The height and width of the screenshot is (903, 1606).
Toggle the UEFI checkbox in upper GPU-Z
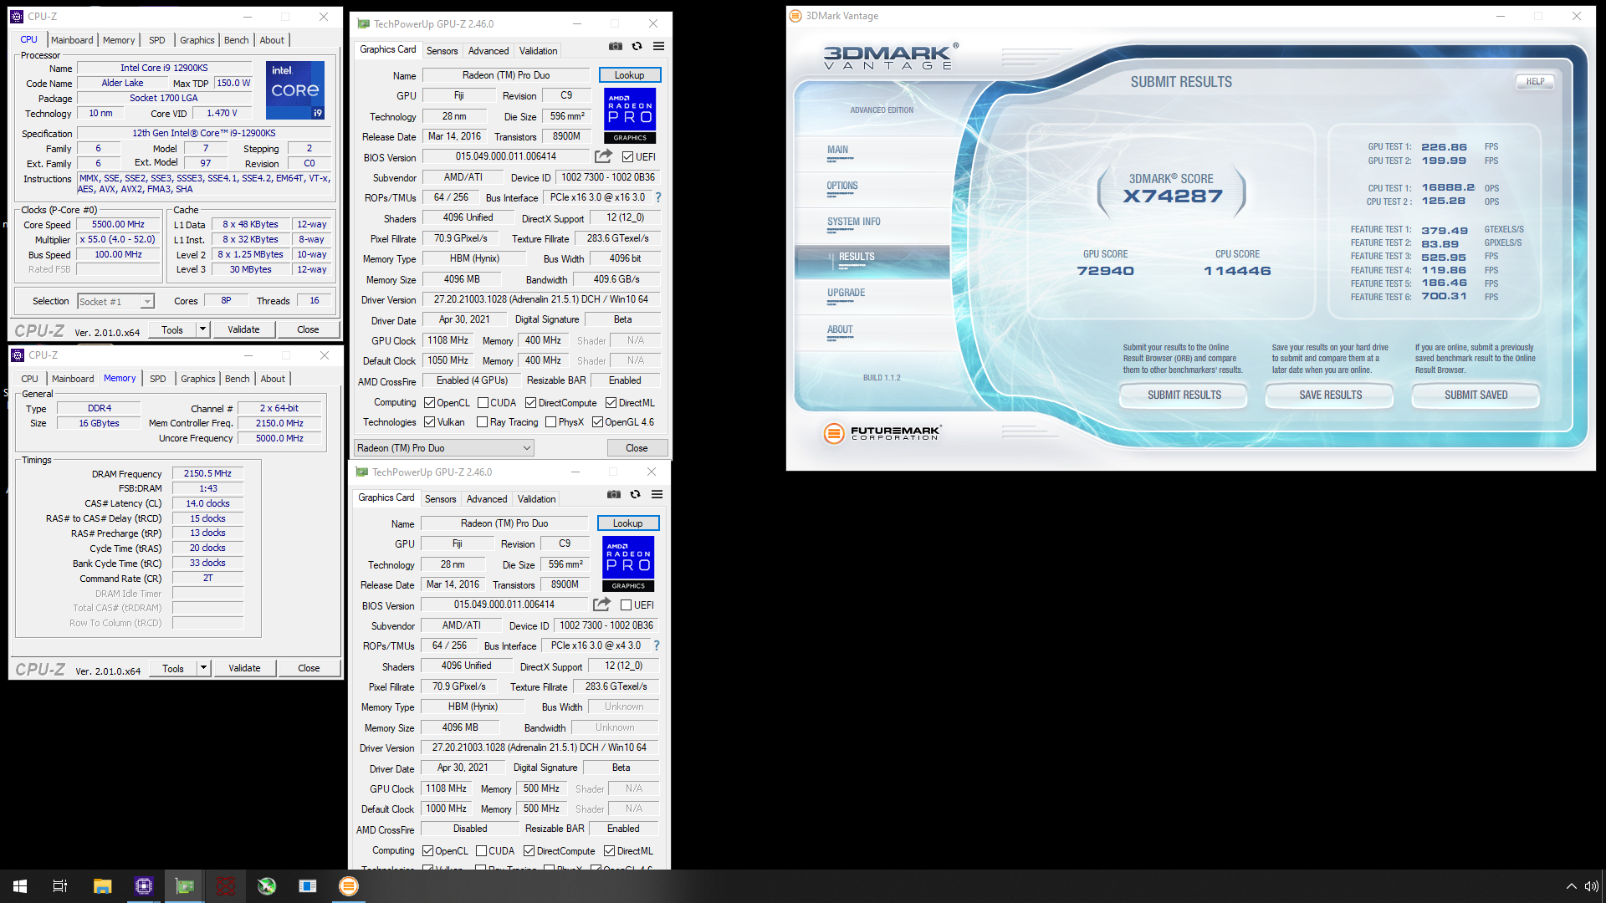tap(627, 157)
